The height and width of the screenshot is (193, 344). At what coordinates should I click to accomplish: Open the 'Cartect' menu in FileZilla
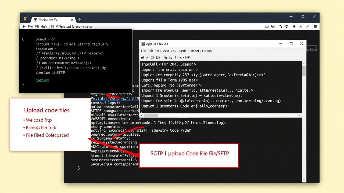click(194, 51)
